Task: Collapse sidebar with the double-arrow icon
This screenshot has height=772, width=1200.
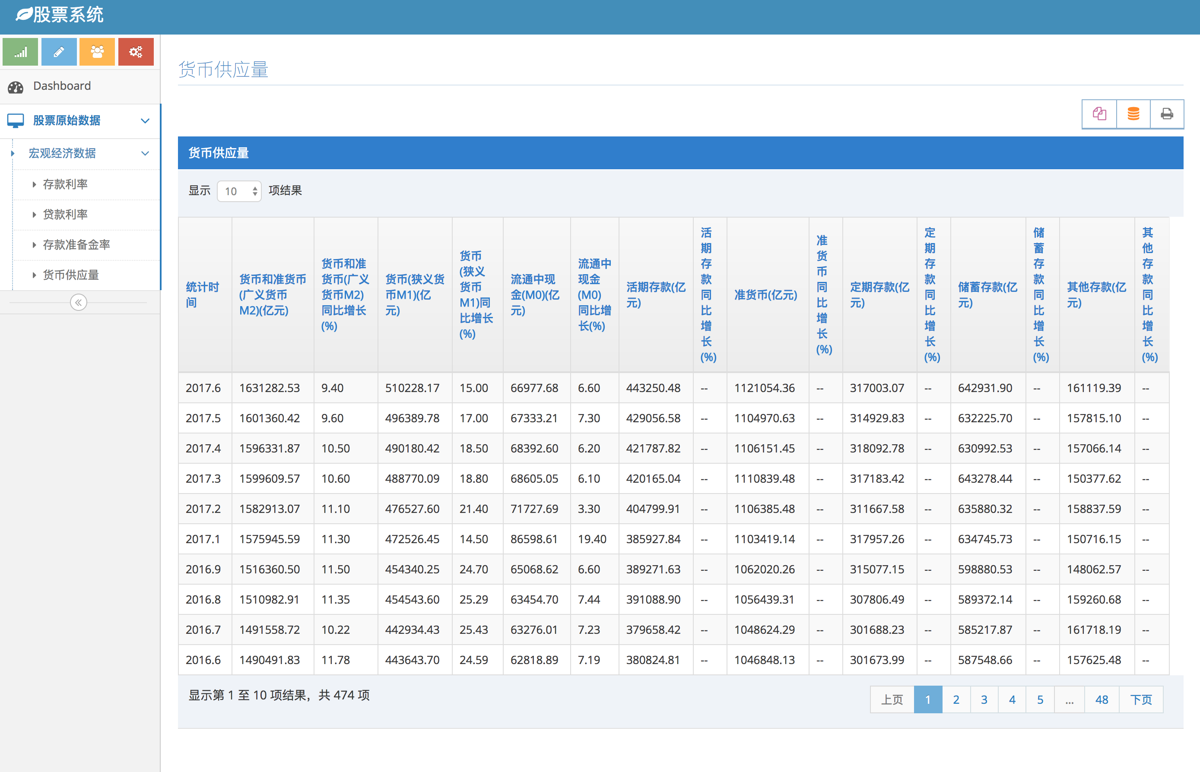Action: [78, 302]
